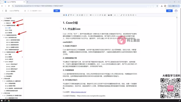Go to outline item 2.4.1
Image resolution: width=181 pixels, height=102 pixels.
point(8,54)
